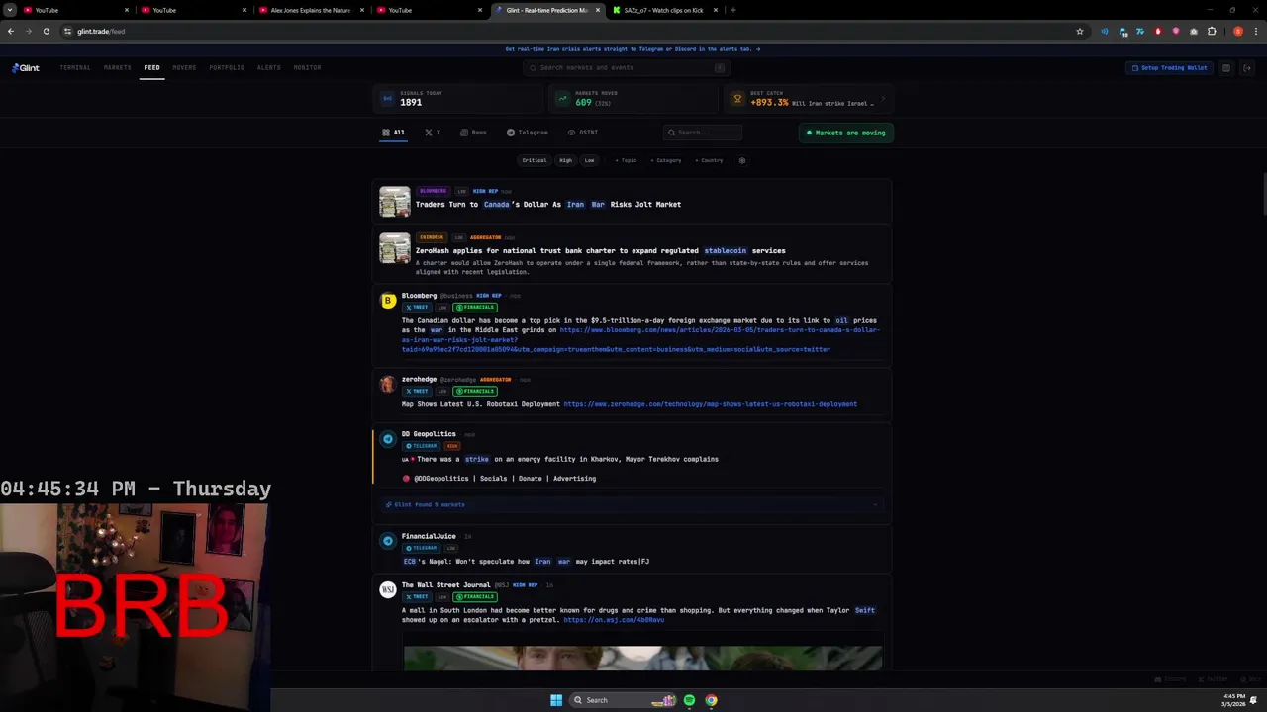Click Setup Trading Wallet button
This screenshot has width=1267, height=712.
(1169, 68)
